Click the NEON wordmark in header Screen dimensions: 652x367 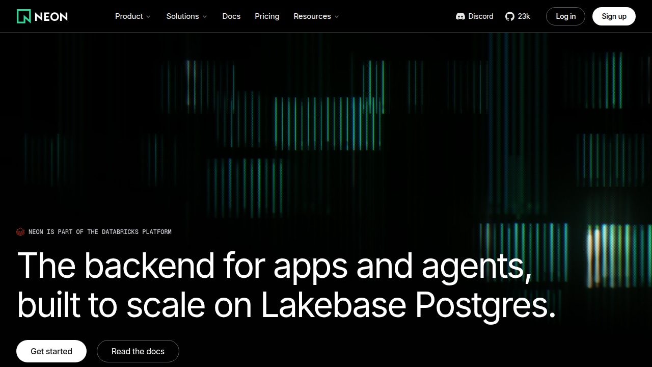tap(51, 16)
